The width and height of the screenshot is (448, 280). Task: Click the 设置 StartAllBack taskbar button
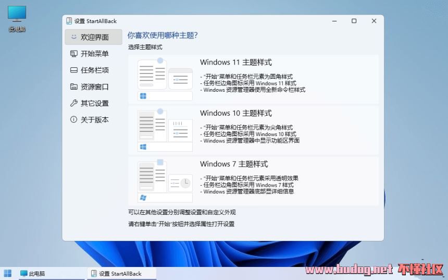(x=116, y=273)
